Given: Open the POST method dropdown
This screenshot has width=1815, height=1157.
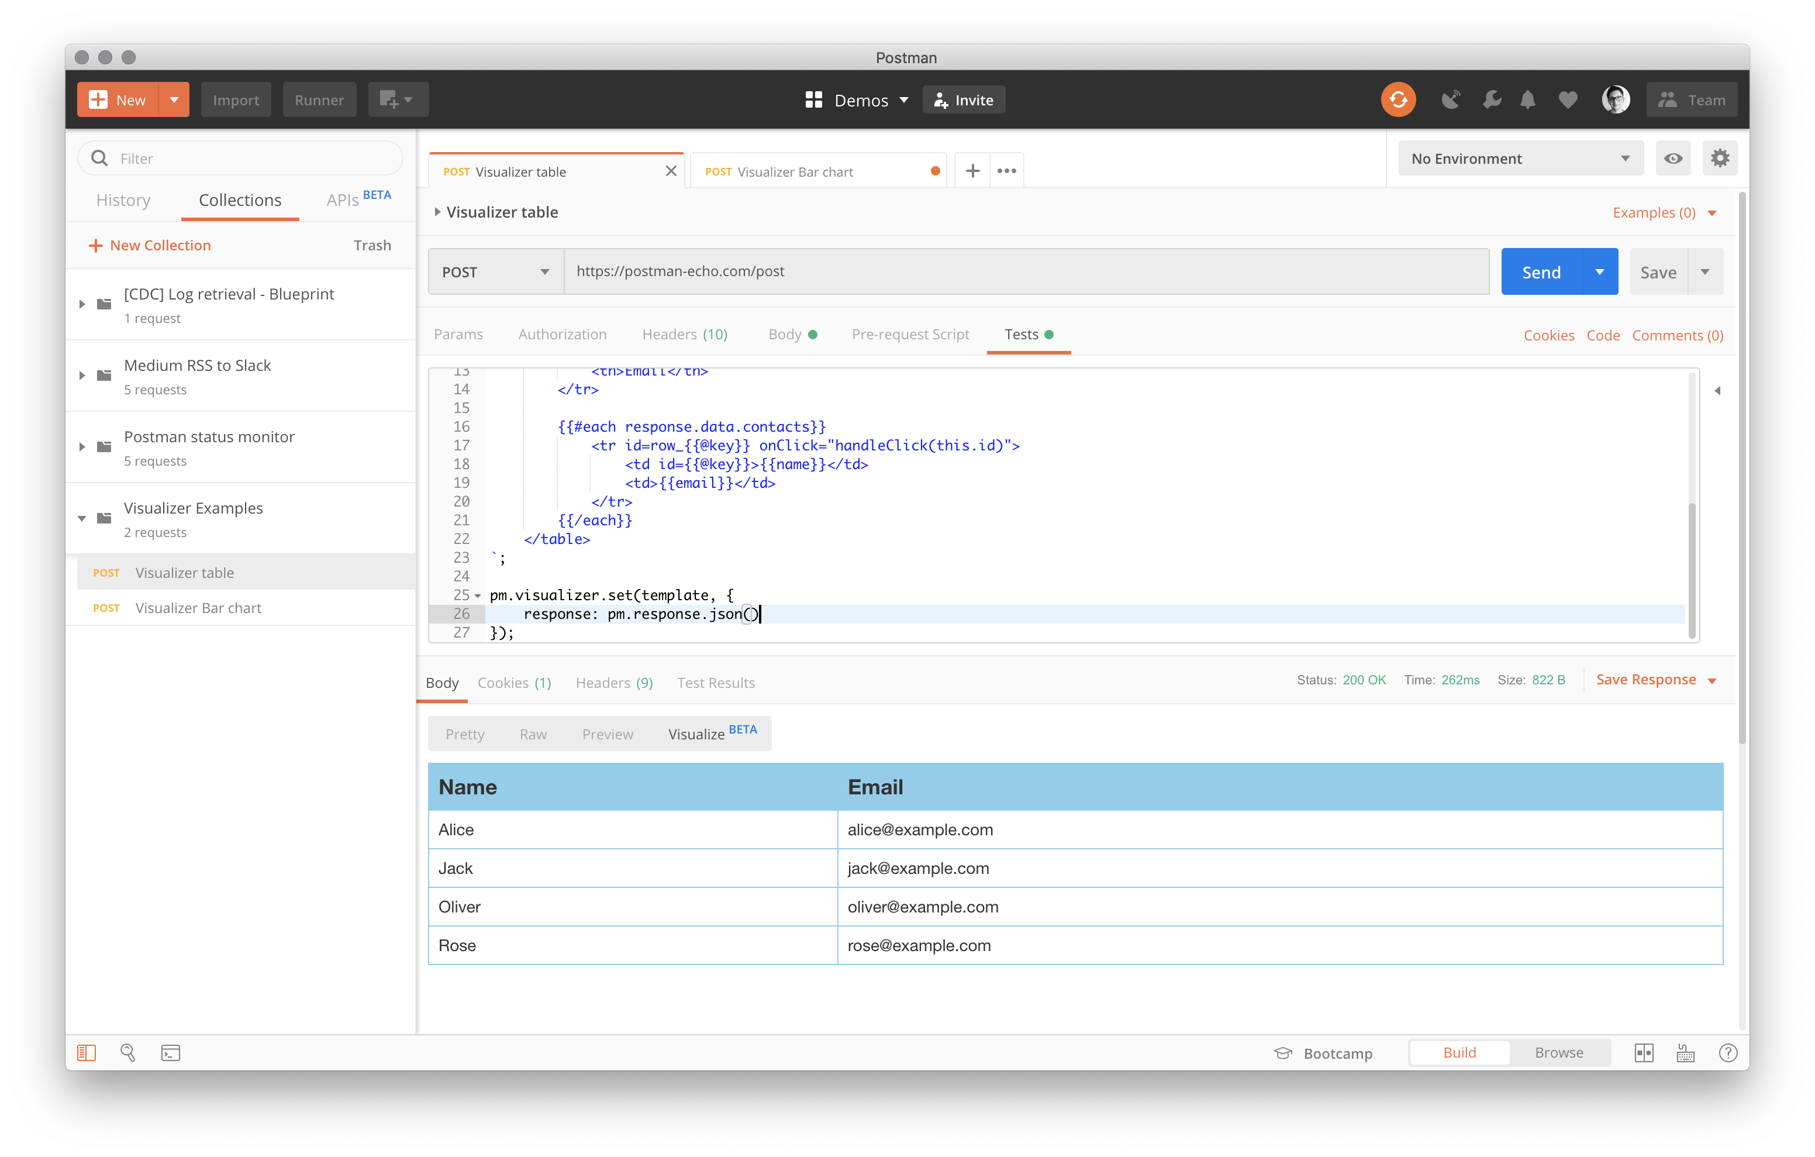Looking at the screenshot, I should click(494, 271).
